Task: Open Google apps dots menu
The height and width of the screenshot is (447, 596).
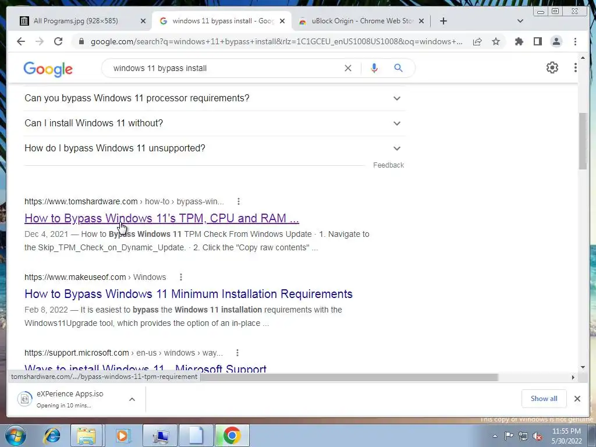Action: point(576,68)
